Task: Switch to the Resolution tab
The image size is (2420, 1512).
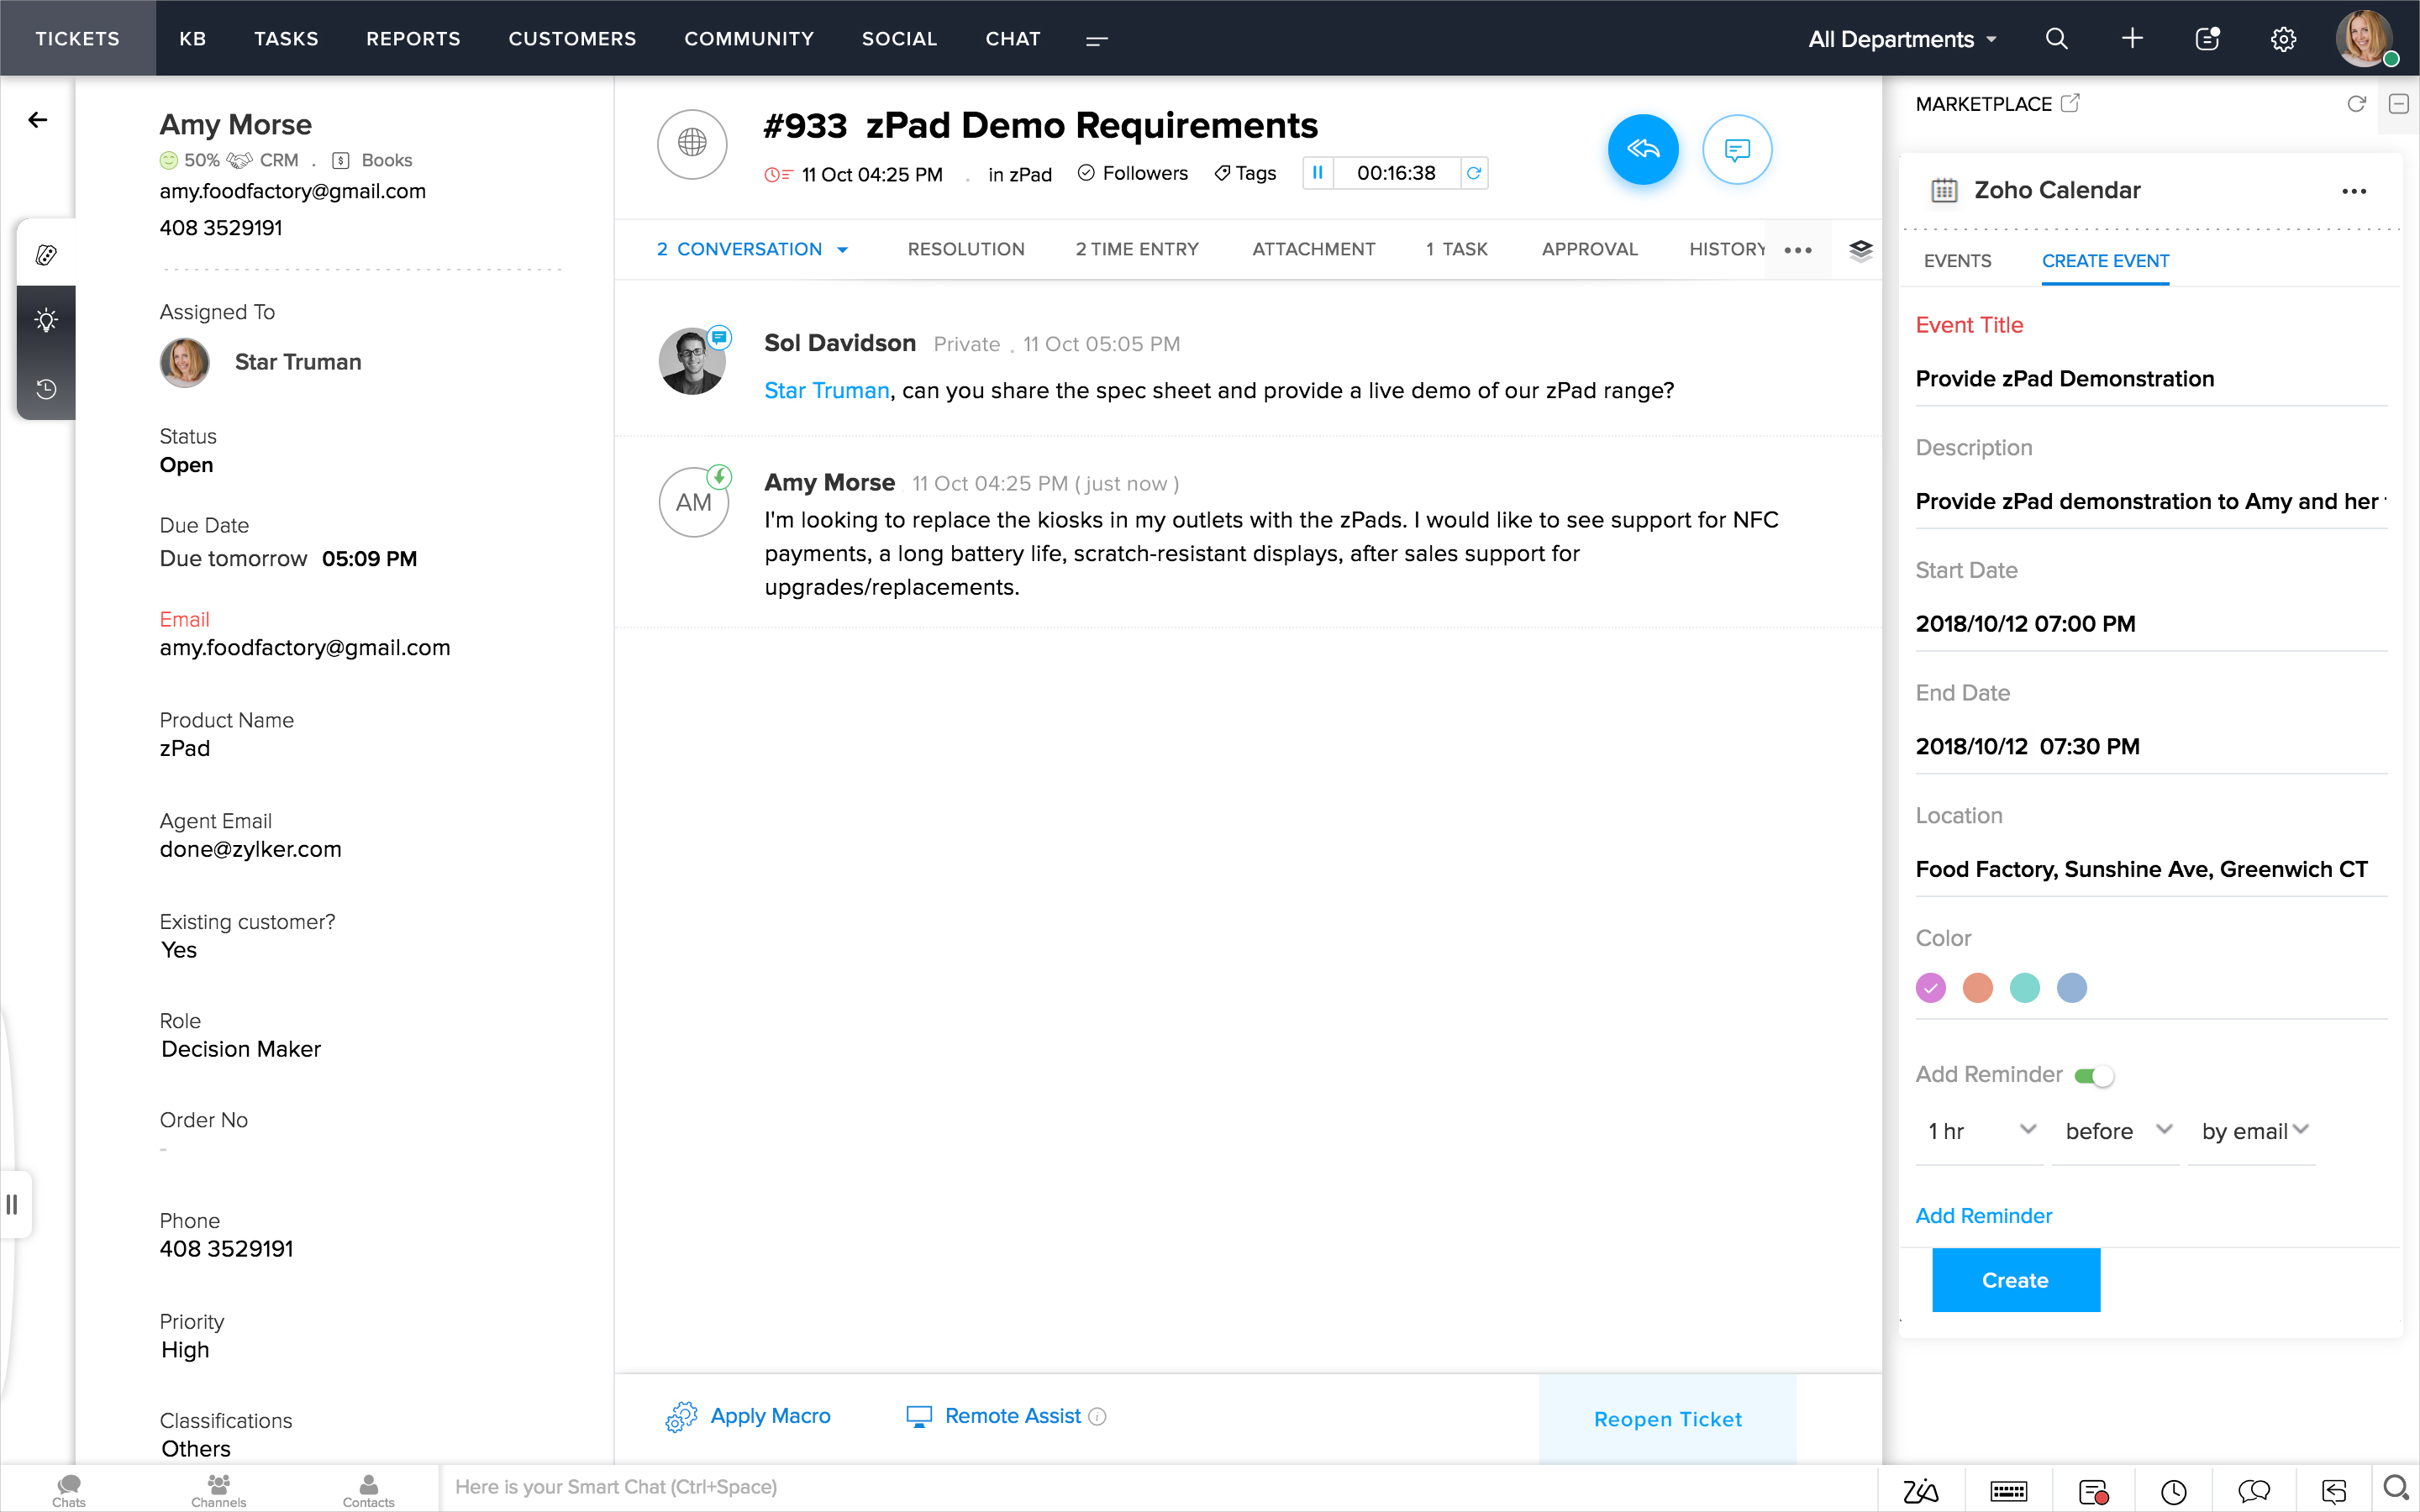Action: click(x=965, y=249)
